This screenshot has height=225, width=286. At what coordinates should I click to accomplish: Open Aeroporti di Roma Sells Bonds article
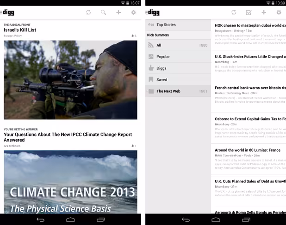tap(250, 212)
